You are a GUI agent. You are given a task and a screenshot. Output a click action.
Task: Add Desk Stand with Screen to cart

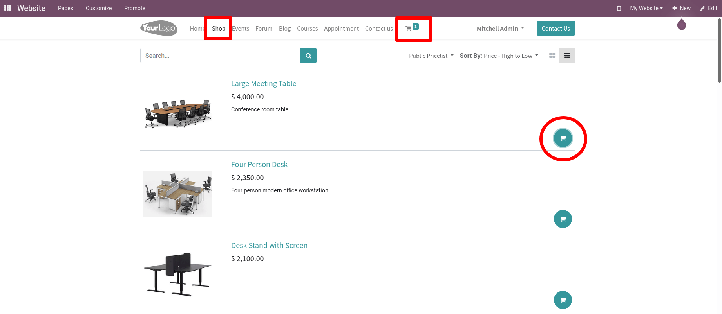point(563,300)
